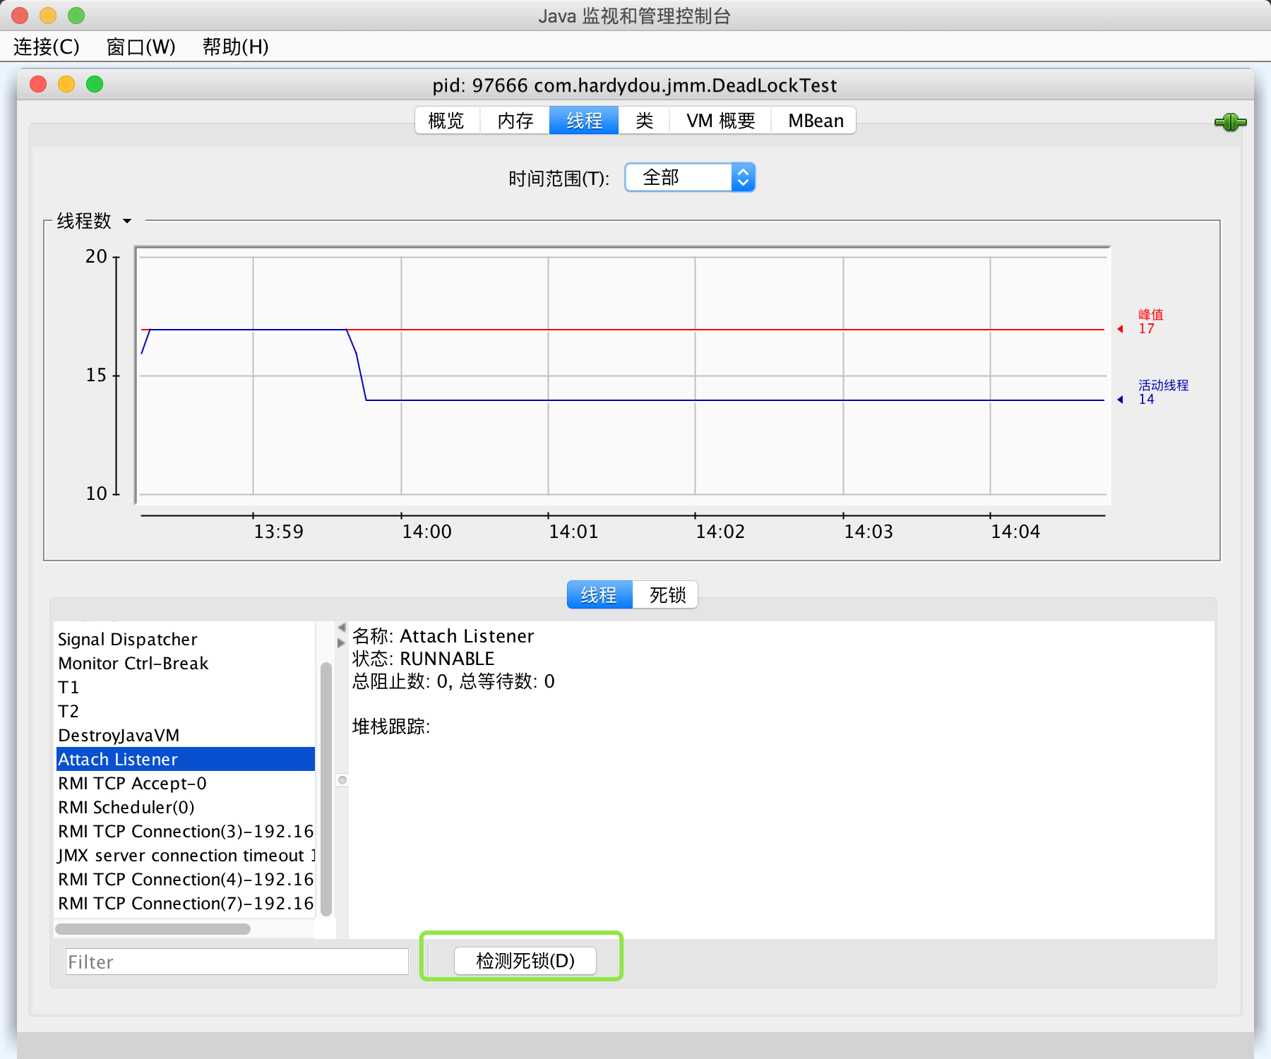Select the Signal Dispatcher thread

coord(127,639)
